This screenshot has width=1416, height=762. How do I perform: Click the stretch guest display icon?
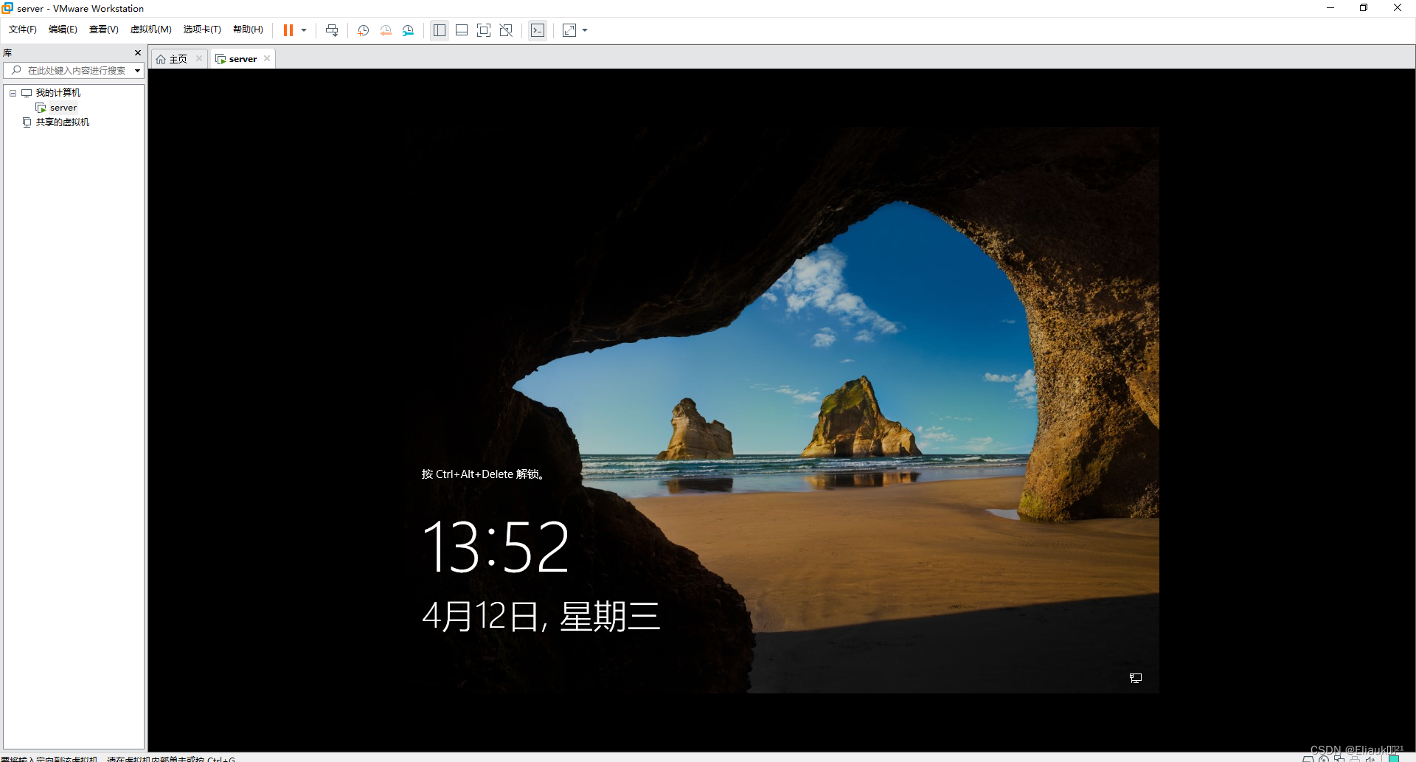[x=569, y=30]
